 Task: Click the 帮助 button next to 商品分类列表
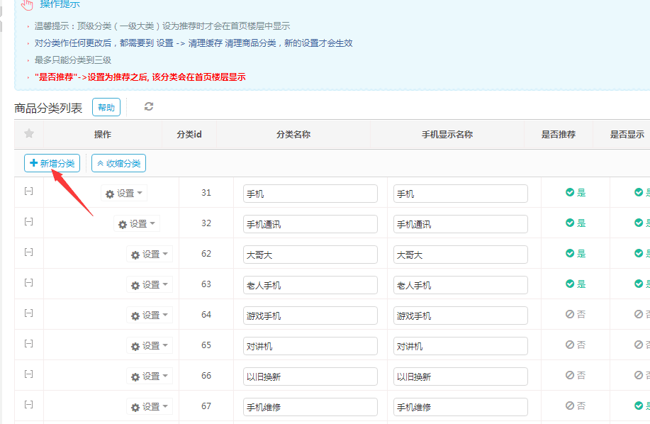106,107
